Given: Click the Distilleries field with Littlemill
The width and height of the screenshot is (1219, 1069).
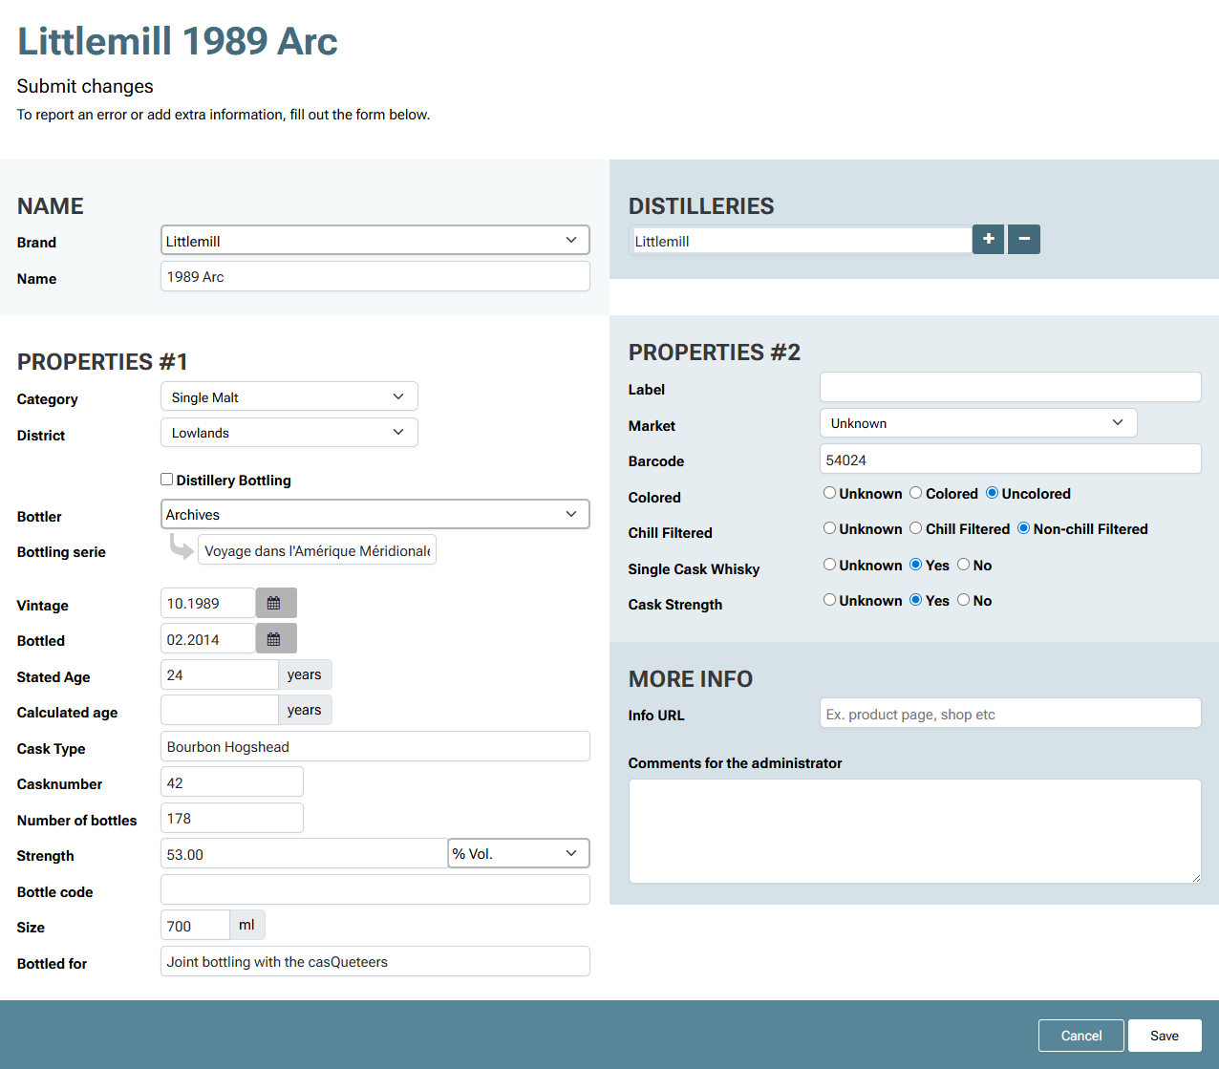Looking at the screenshot, I should [801, 241].
